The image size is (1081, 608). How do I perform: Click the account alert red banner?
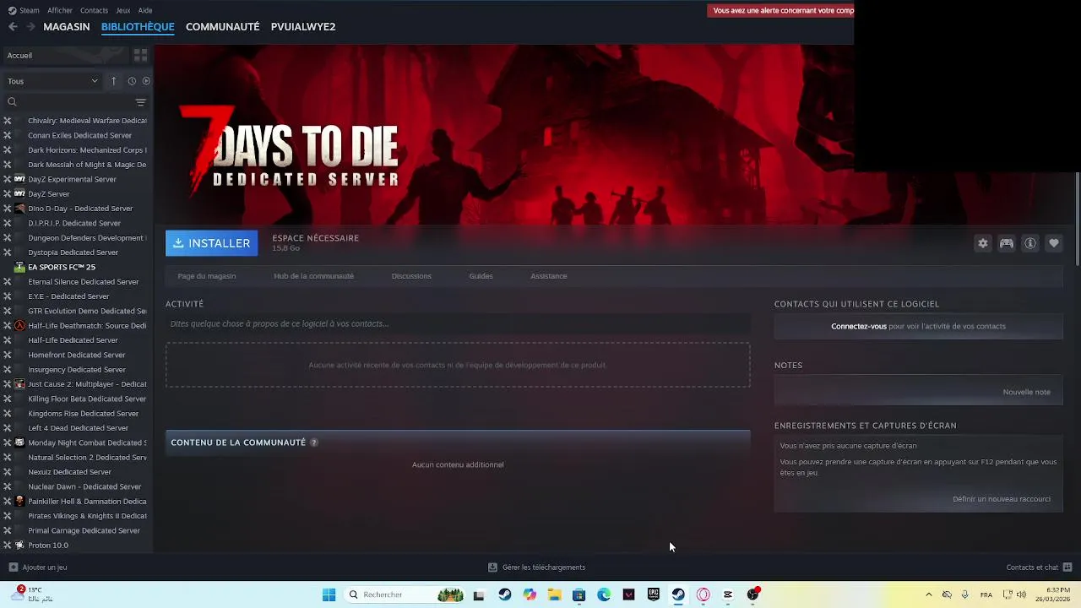click(782, 10)
